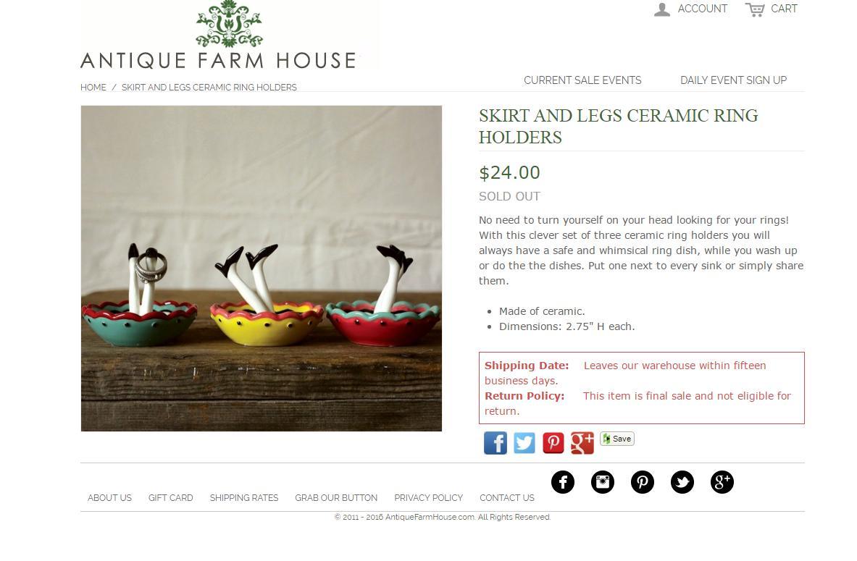Go to Account page
Viewport: 857px width, 561px height.
coord(691,9)
